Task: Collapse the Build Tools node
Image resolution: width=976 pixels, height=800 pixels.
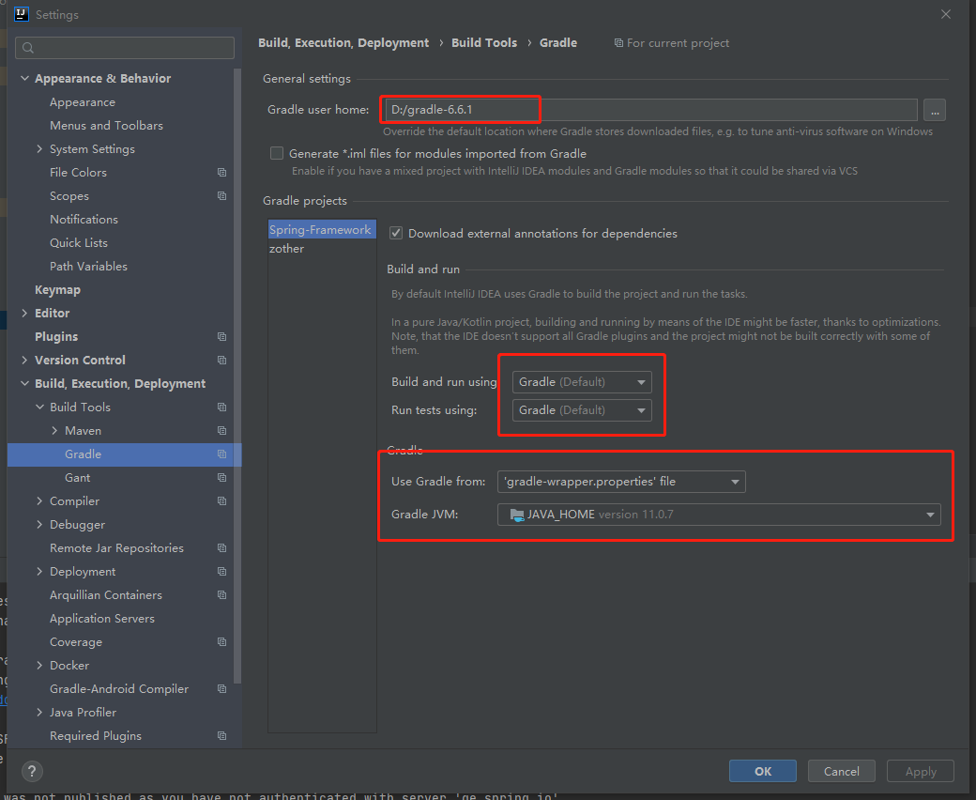Action: tap(39, 408)
